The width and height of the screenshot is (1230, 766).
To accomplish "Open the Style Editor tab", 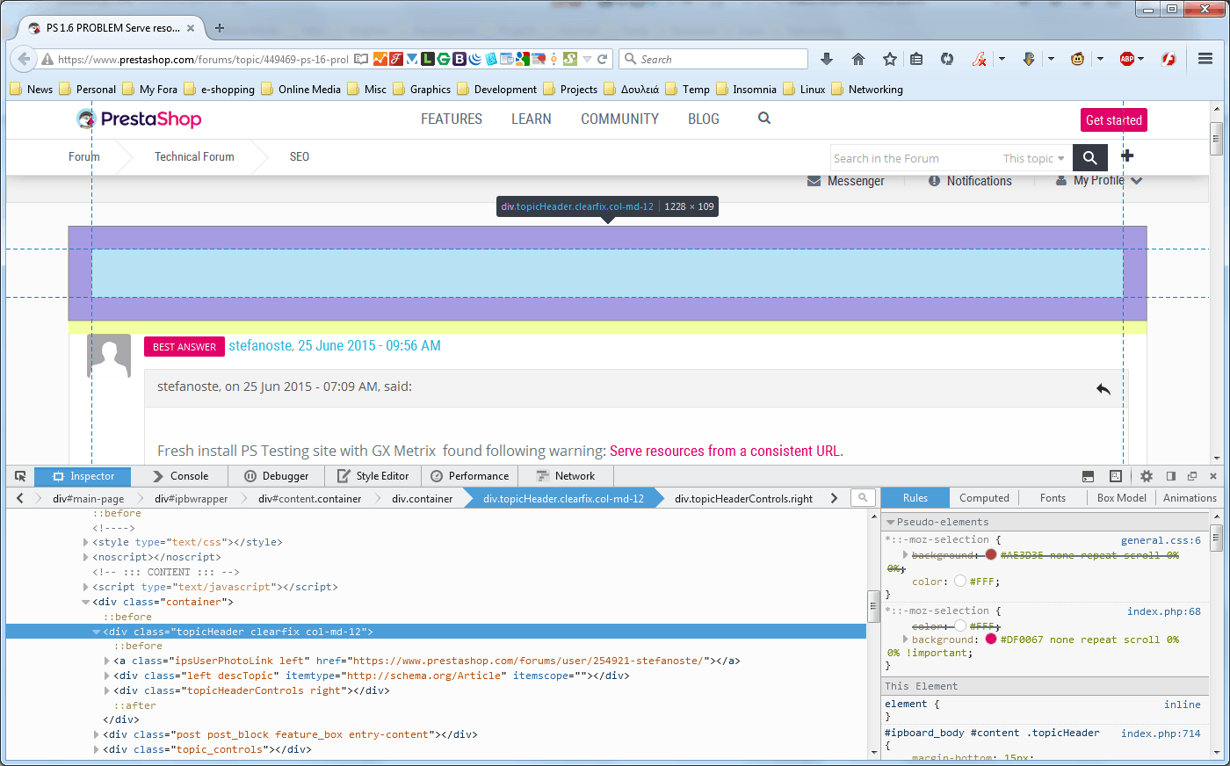I will (x=373, y=476).
